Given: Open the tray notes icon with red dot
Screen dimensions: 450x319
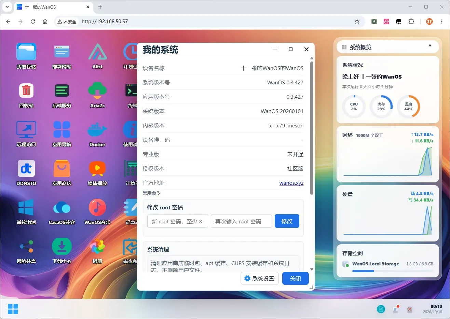Looking at the screenshot, I should click(x=396, y=309).
